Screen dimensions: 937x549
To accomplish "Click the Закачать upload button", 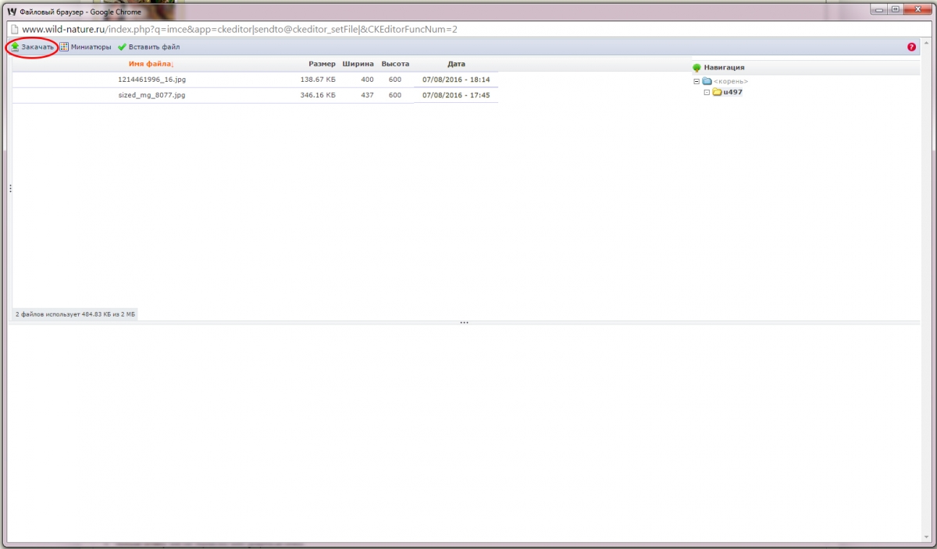I will click(32, 48).
